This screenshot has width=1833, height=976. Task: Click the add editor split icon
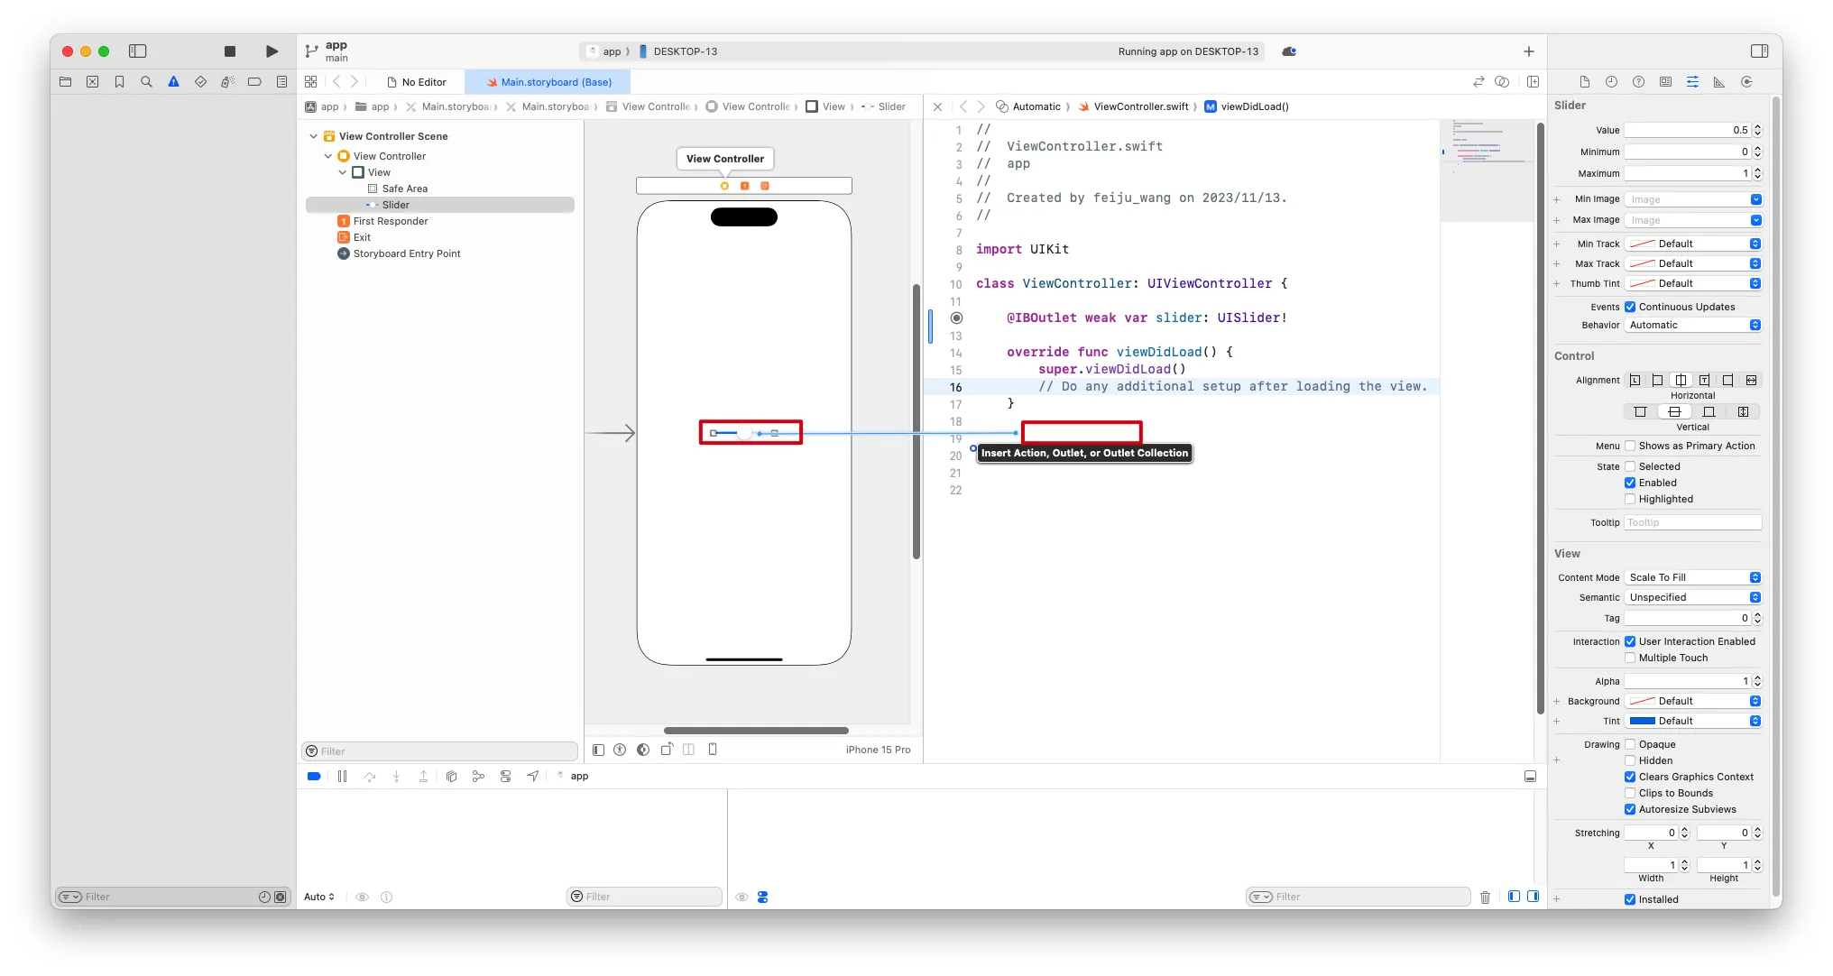point(1533,82)
